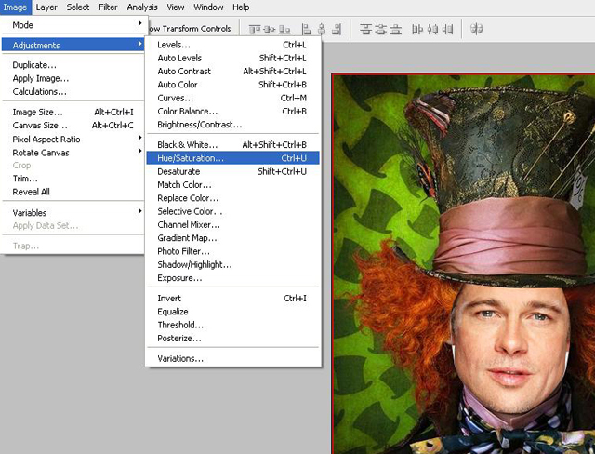
Task: Select Exposure... adjustment
Action: pyautogui.click(x=233, y=278)
